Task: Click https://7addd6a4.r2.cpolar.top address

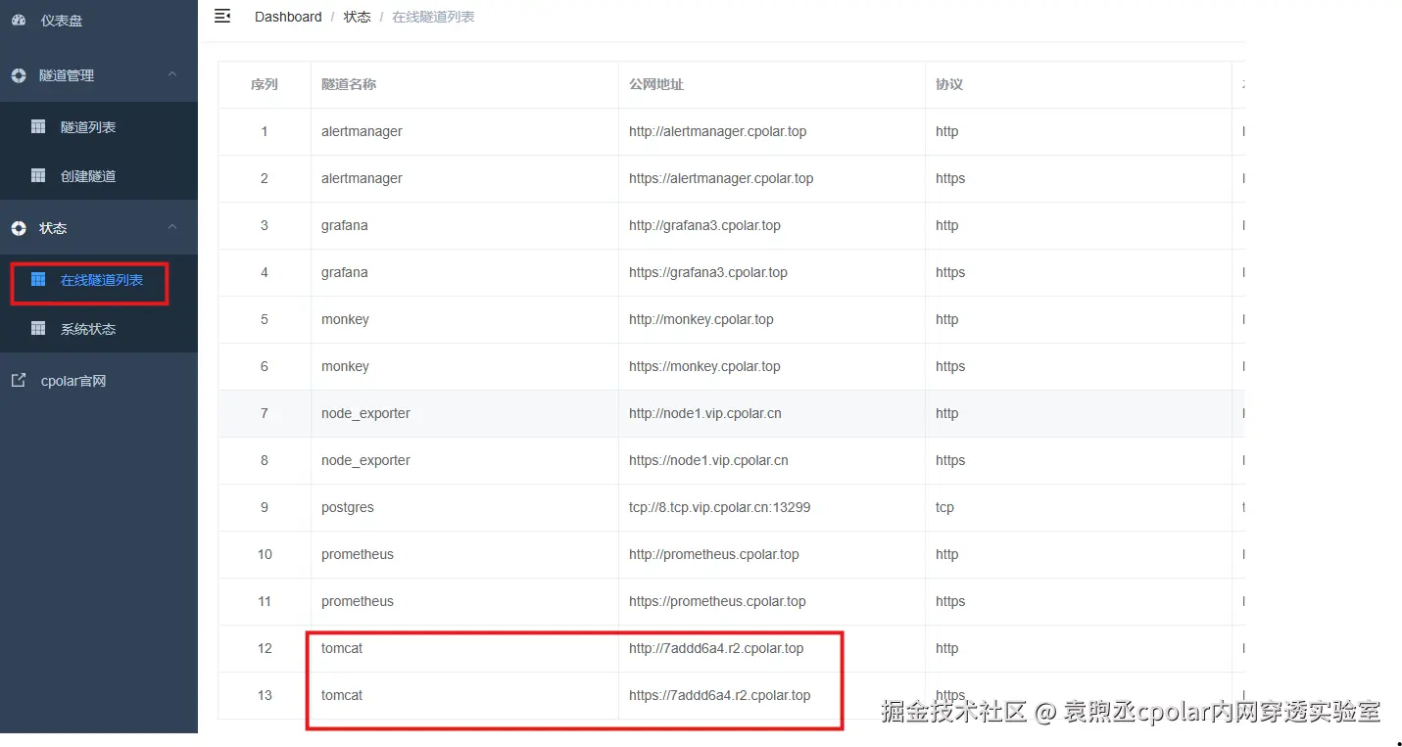Action: point(720,695)
